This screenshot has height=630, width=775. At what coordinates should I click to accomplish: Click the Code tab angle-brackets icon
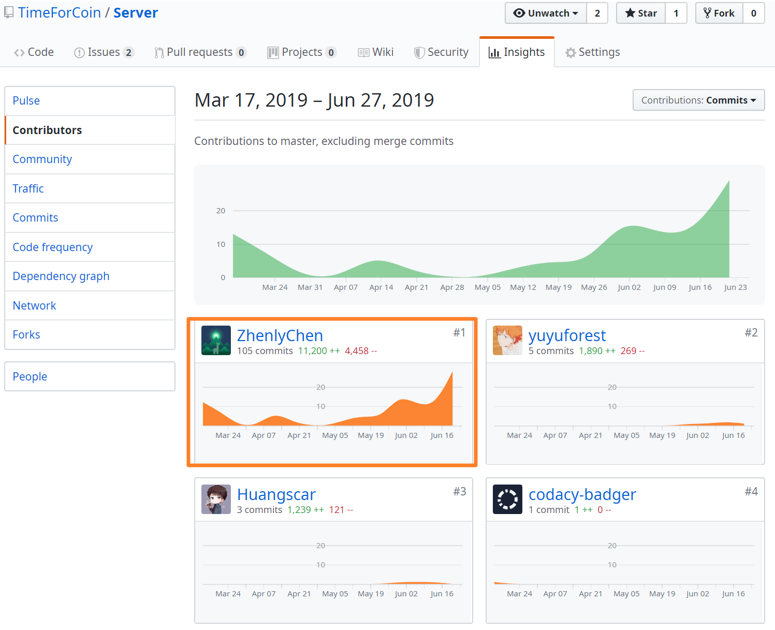[x=19, y=53]
